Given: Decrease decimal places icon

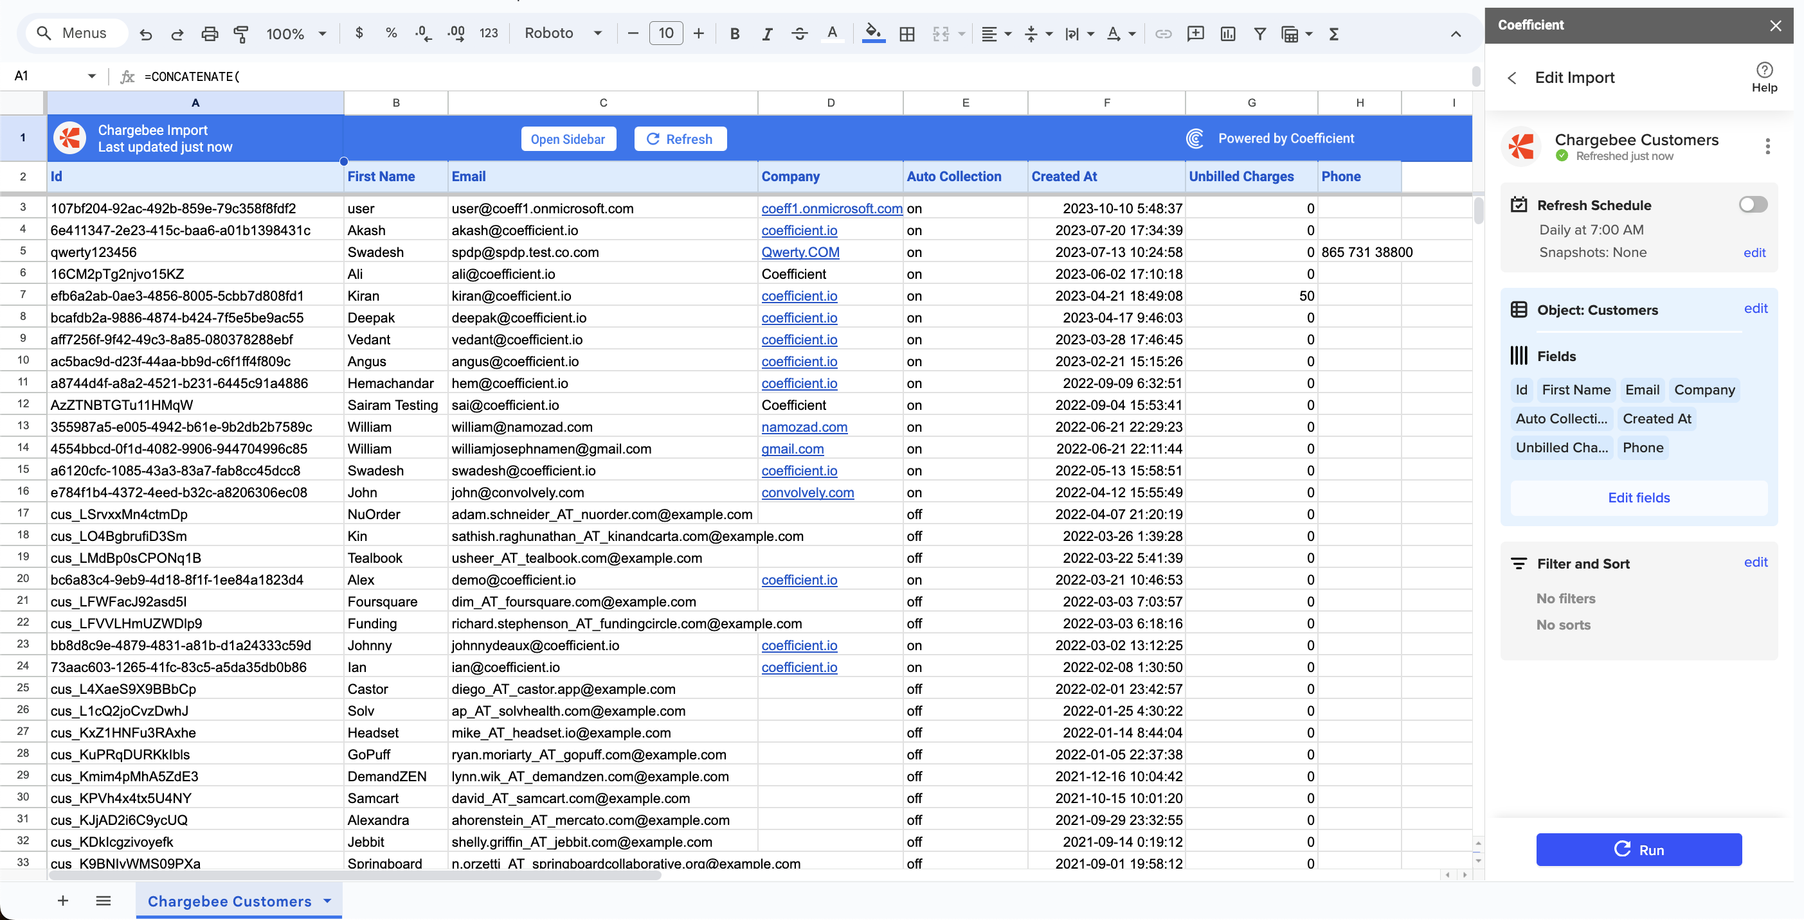Looking at the screenshot, I should pyautogui.click(x=423, y=33).
